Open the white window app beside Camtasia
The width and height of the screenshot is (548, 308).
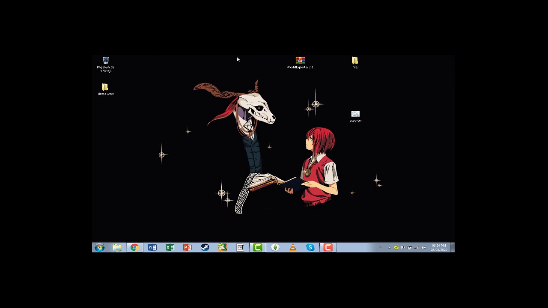[240, 248]
